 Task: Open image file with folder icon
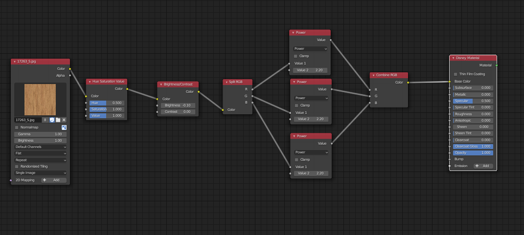[58, 120]
